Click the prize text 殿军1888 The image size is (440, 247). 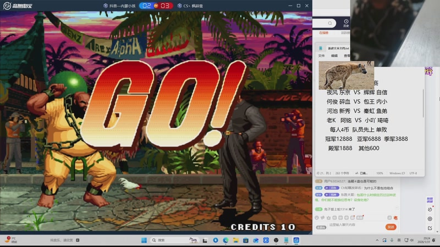340,148
